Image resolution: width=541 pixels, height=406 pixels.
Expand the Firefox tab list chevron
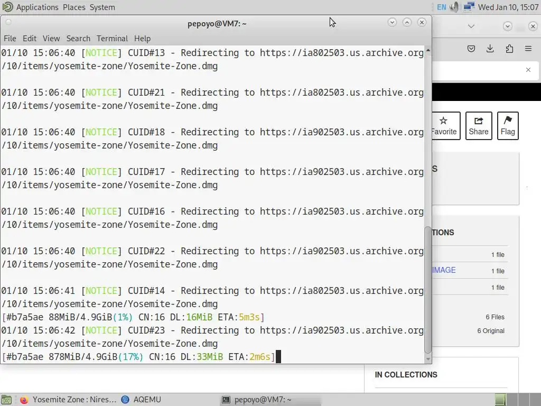471,26
